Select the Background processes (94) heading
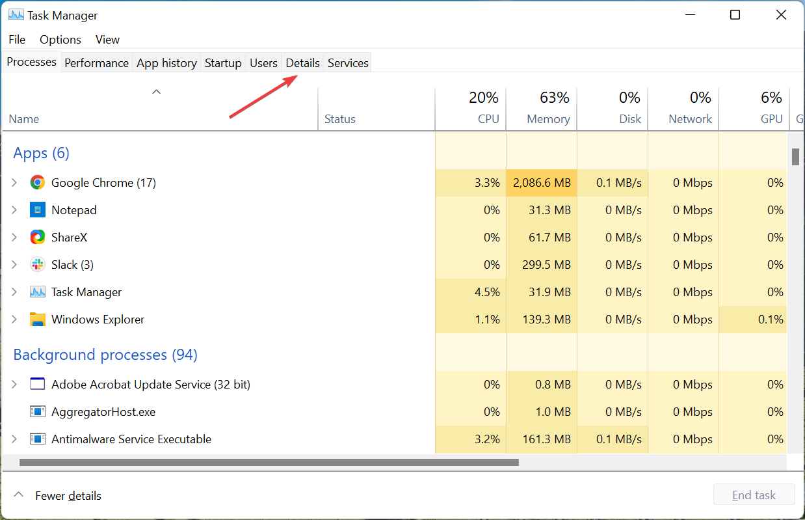This screenshot has width=805, height=520. pos(105,355)
